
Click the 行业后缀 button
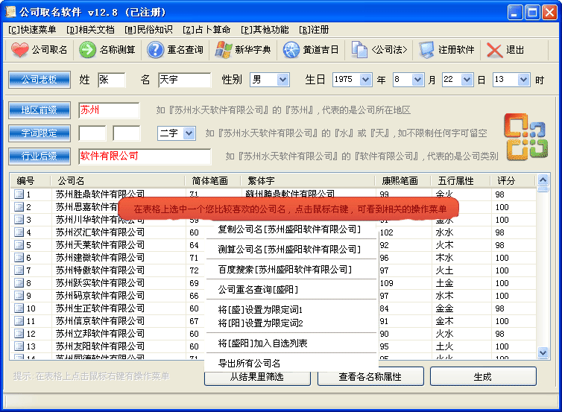click(39, 156)
